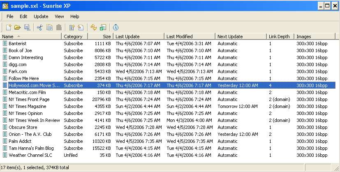This screenshot has height=172, width=340.
Task: Click the Sunrise XP title bar icon
Action: point(5,6)
